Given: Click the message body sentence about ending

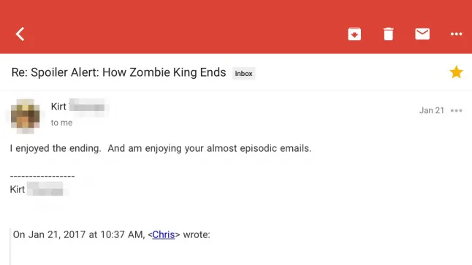Looking at the screenshot, I should pos(161,148).
